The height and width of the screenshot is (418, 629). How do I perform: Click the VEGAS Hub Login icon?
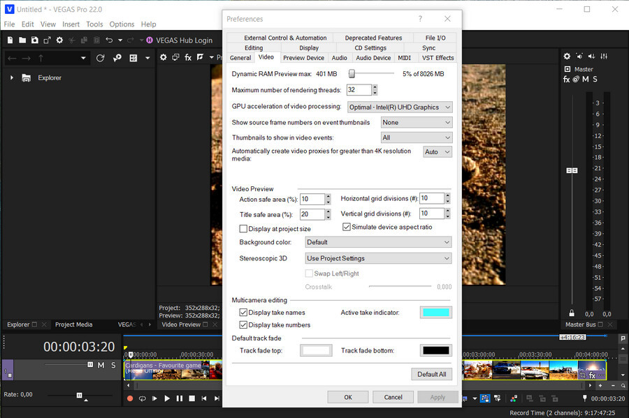coord(150,40)
